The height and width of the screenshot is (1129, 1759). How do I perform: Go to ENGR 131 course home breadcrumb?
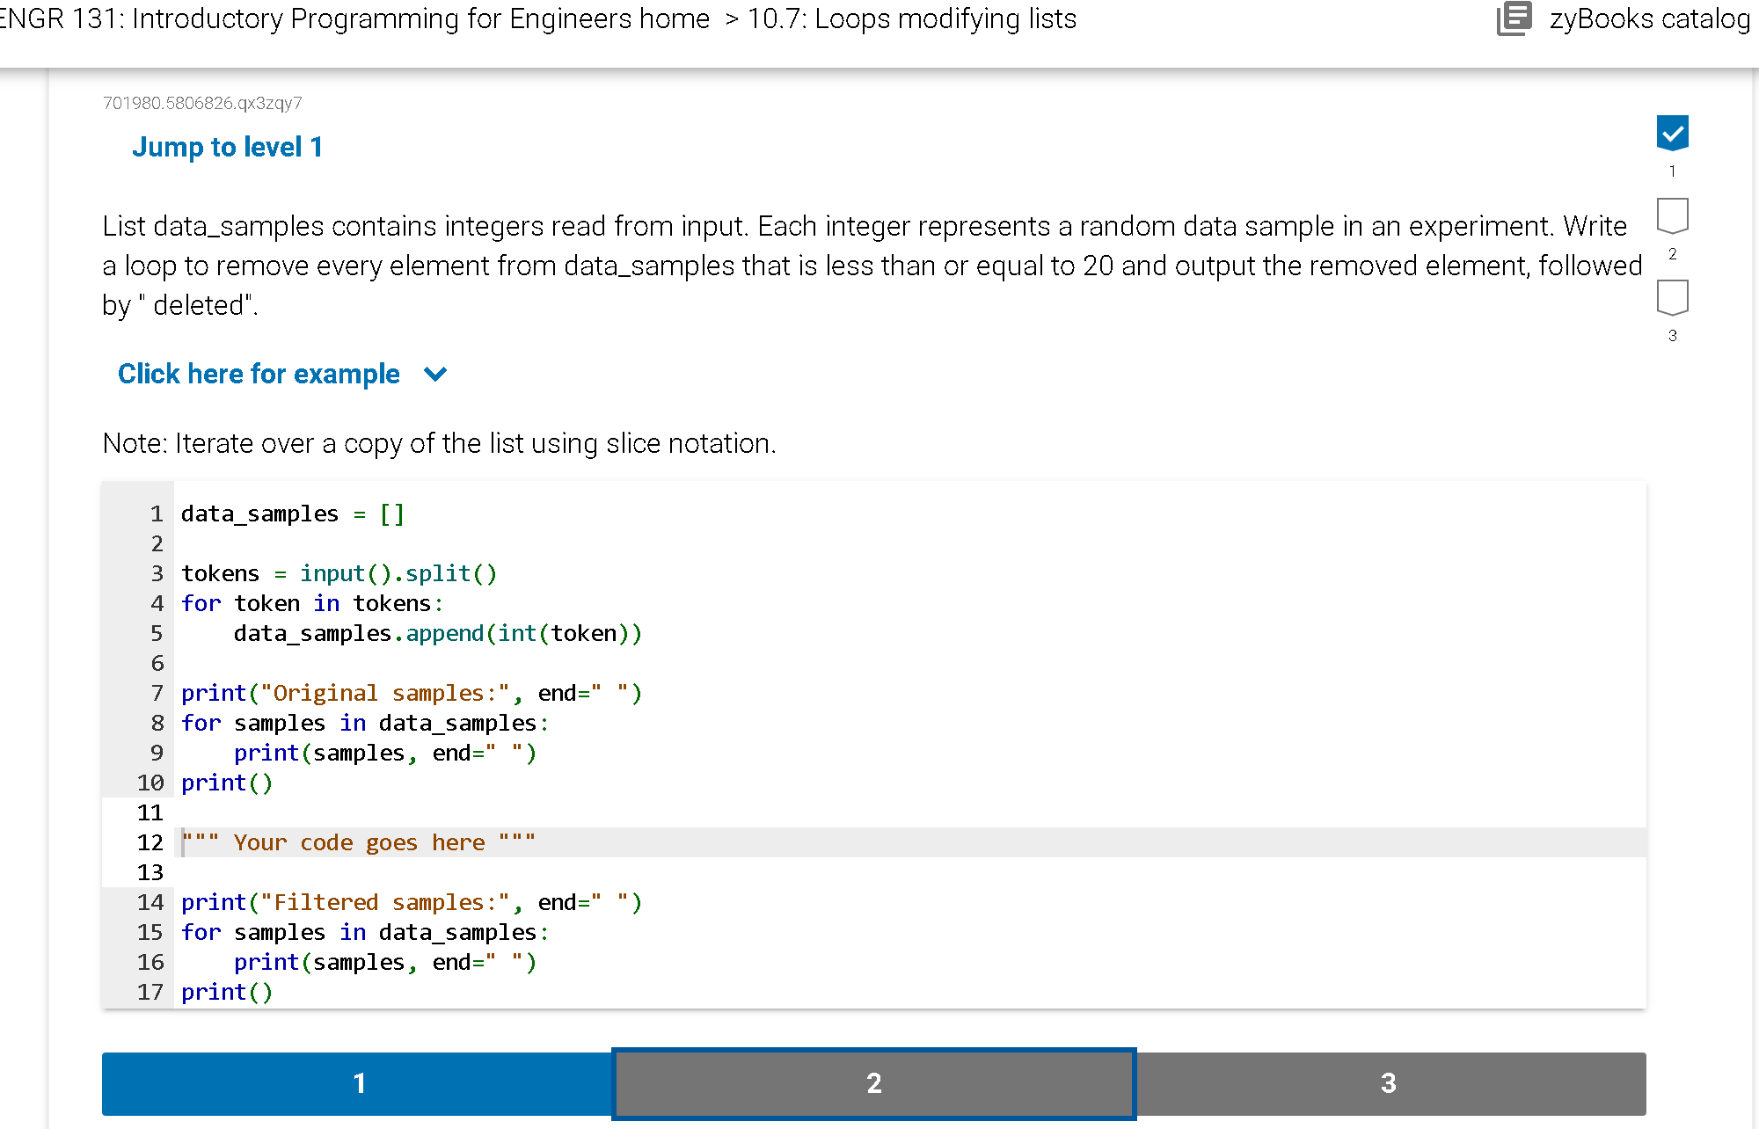(x=354, y=18)
